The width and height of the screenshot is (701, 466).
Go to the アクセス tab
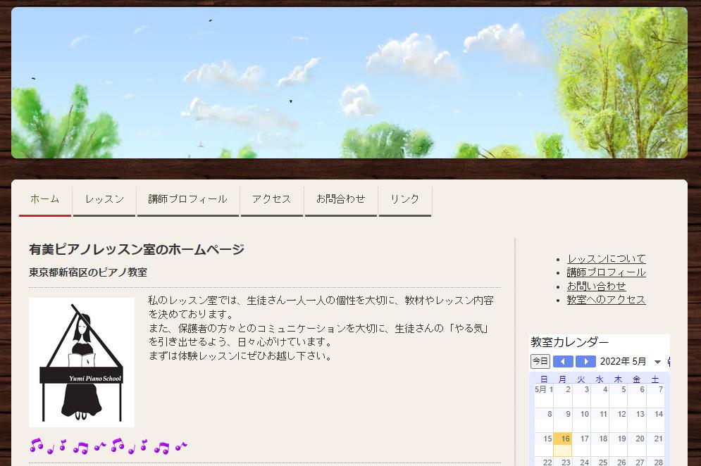271,199
